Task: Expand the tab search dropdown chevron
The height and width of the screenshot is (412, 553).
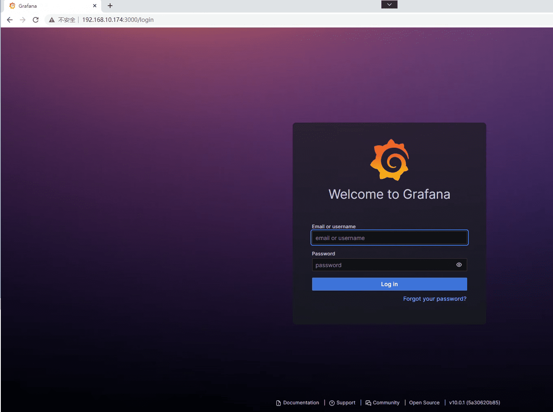Action: pyautogui.click(x=389, y=4)
